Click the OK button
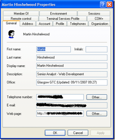Image resolution: width=115 pixels, height=140 pixels. pyautogui.click(x=55, y=133)
